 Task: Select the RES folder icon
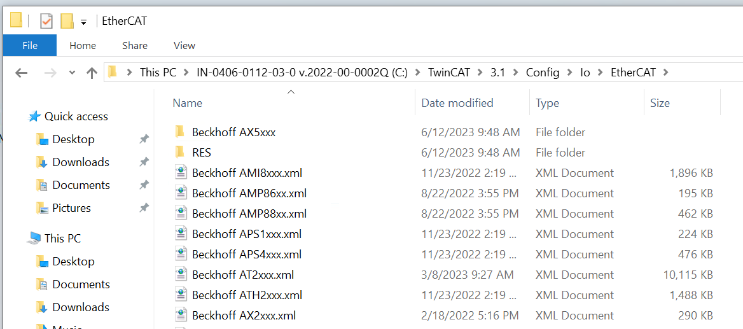coord(179,152)
